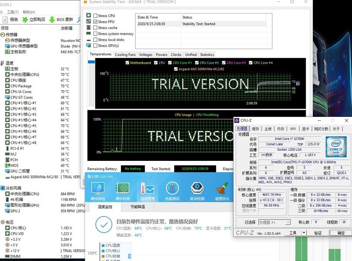The height and width of the screenshot is (261, 352).
Task: Click the 硬件检测 hardware detection icon
Action: (x=123, y=188)
